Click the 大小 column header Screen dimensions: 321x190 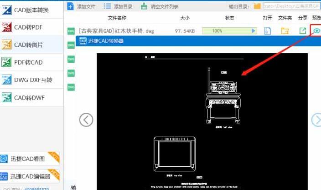click(185, 18)
